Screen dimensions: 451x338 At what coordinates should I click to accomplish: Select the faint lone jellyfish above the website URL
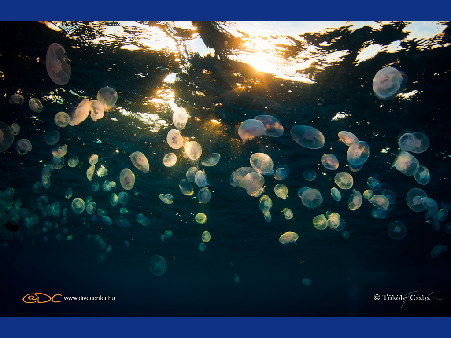(x=157, y=265)
